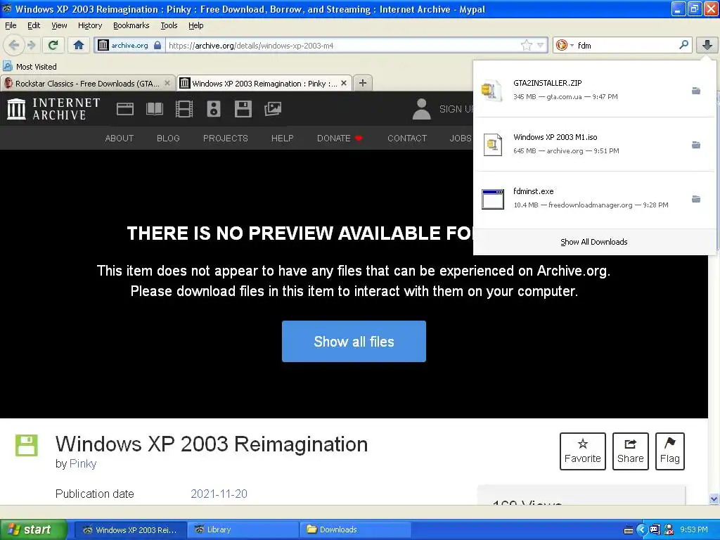This screenshot has height=540, width=720.
Task: Click the user avatar icon
Action: tap(422, 109)
